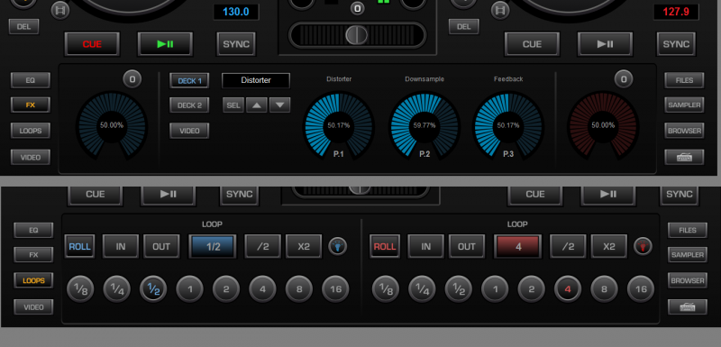The width and height of the screenshot is (721, 347).
Task: Select the 8 beat loop on right deck
Action: (604, 289)
